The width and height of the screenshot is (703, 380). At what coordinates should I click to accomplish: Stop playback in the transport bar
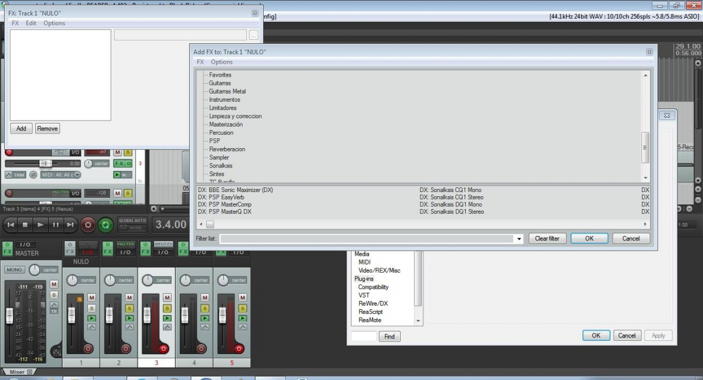coord(25,224)
